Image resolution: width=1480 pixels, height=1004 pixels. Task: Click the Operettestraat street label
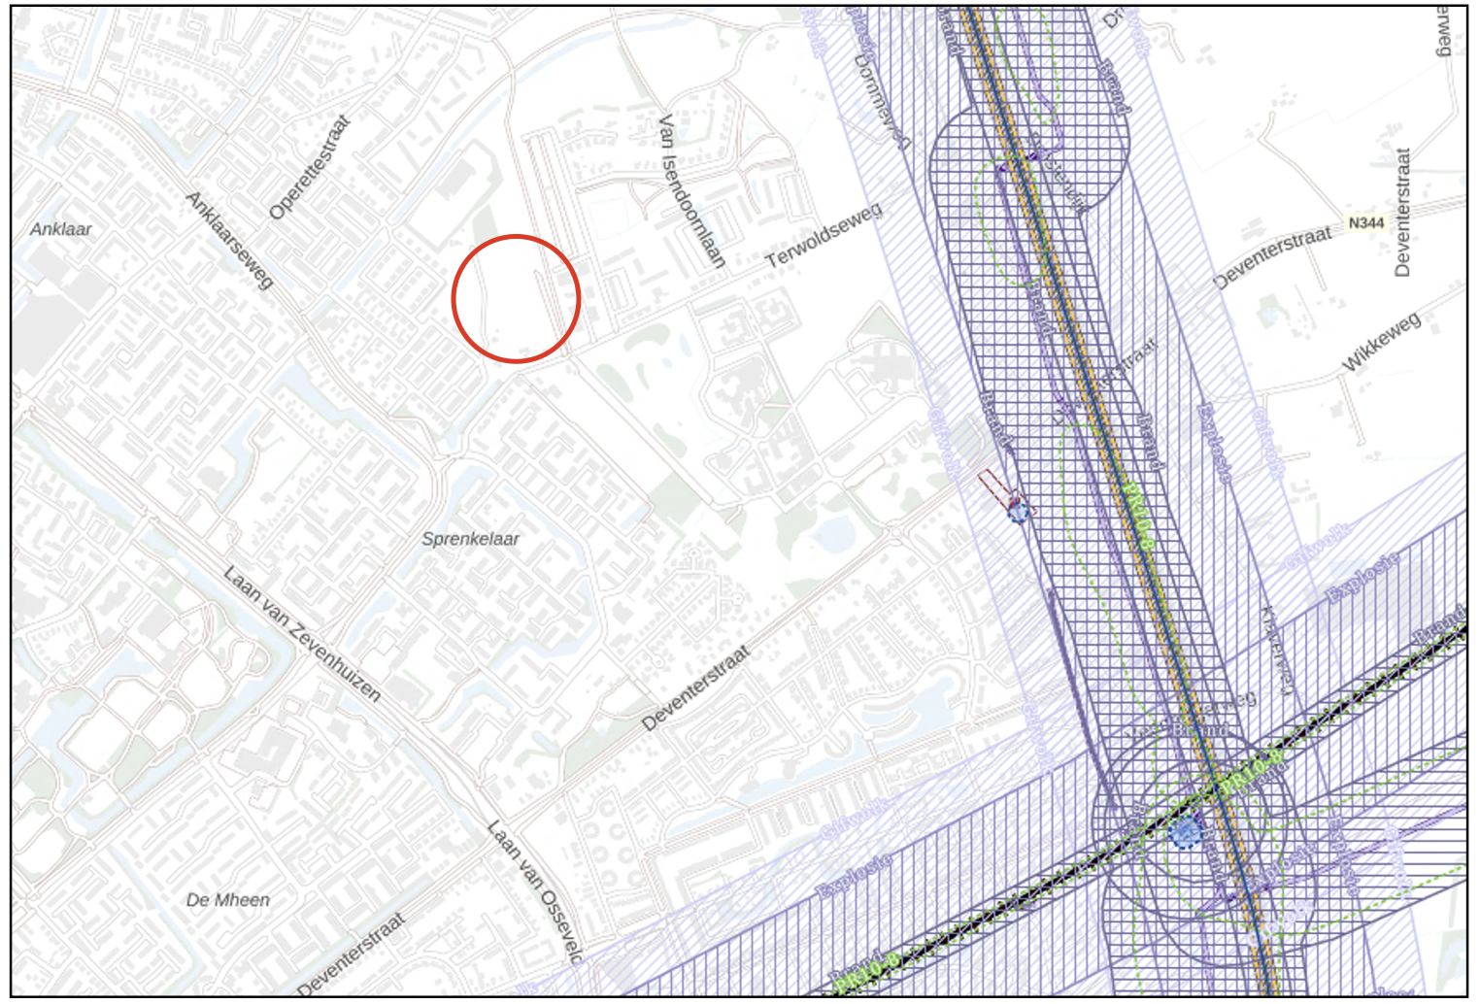(x=309, y=167)
